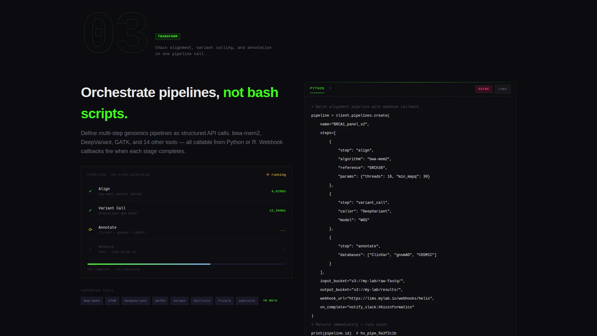Click the samtools tool tag

[x=247, y=301]
